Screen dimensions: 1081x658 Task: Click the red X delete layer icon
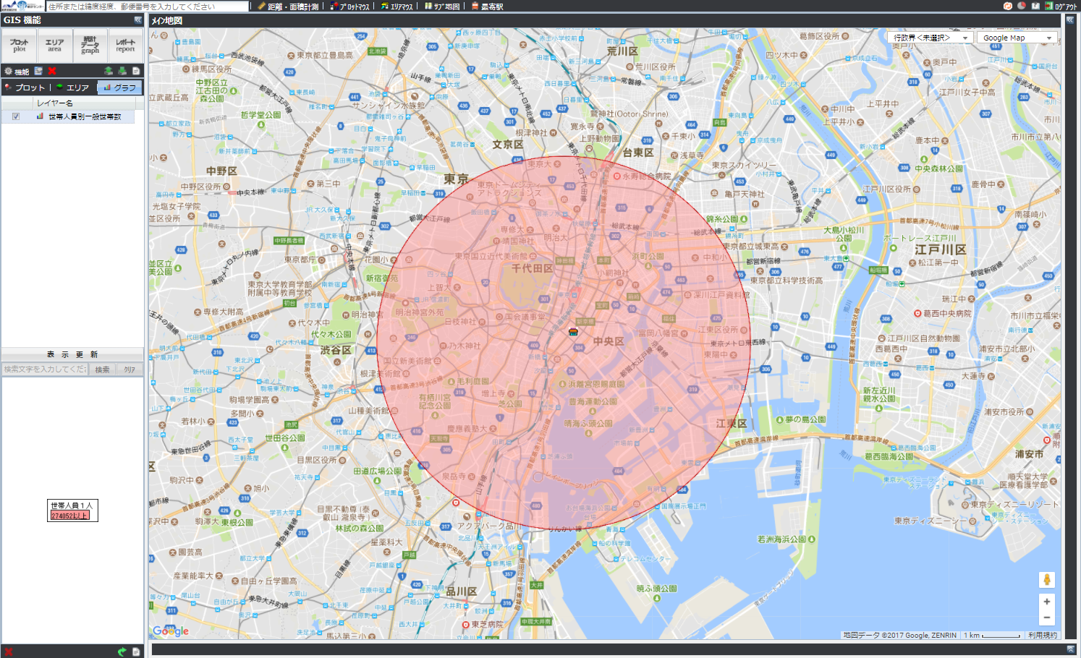click(x=52, y=71)
